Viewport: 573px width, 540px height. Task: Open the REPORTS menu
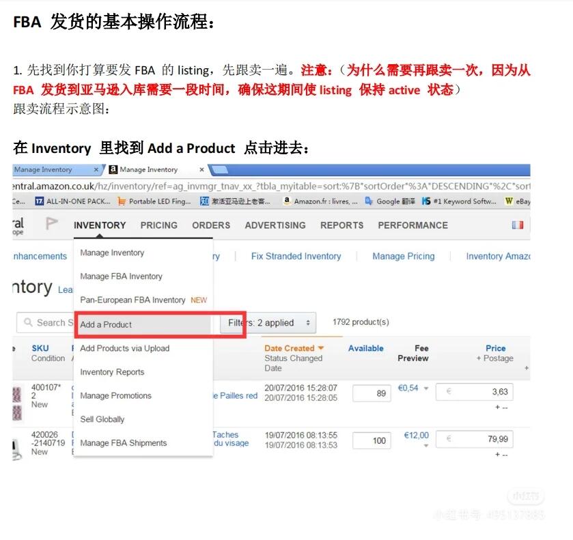click(x=342, y=225)
